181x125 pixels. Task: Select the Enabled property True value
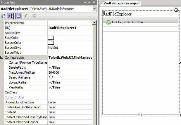pyautogui.click(x=70, y=112)
